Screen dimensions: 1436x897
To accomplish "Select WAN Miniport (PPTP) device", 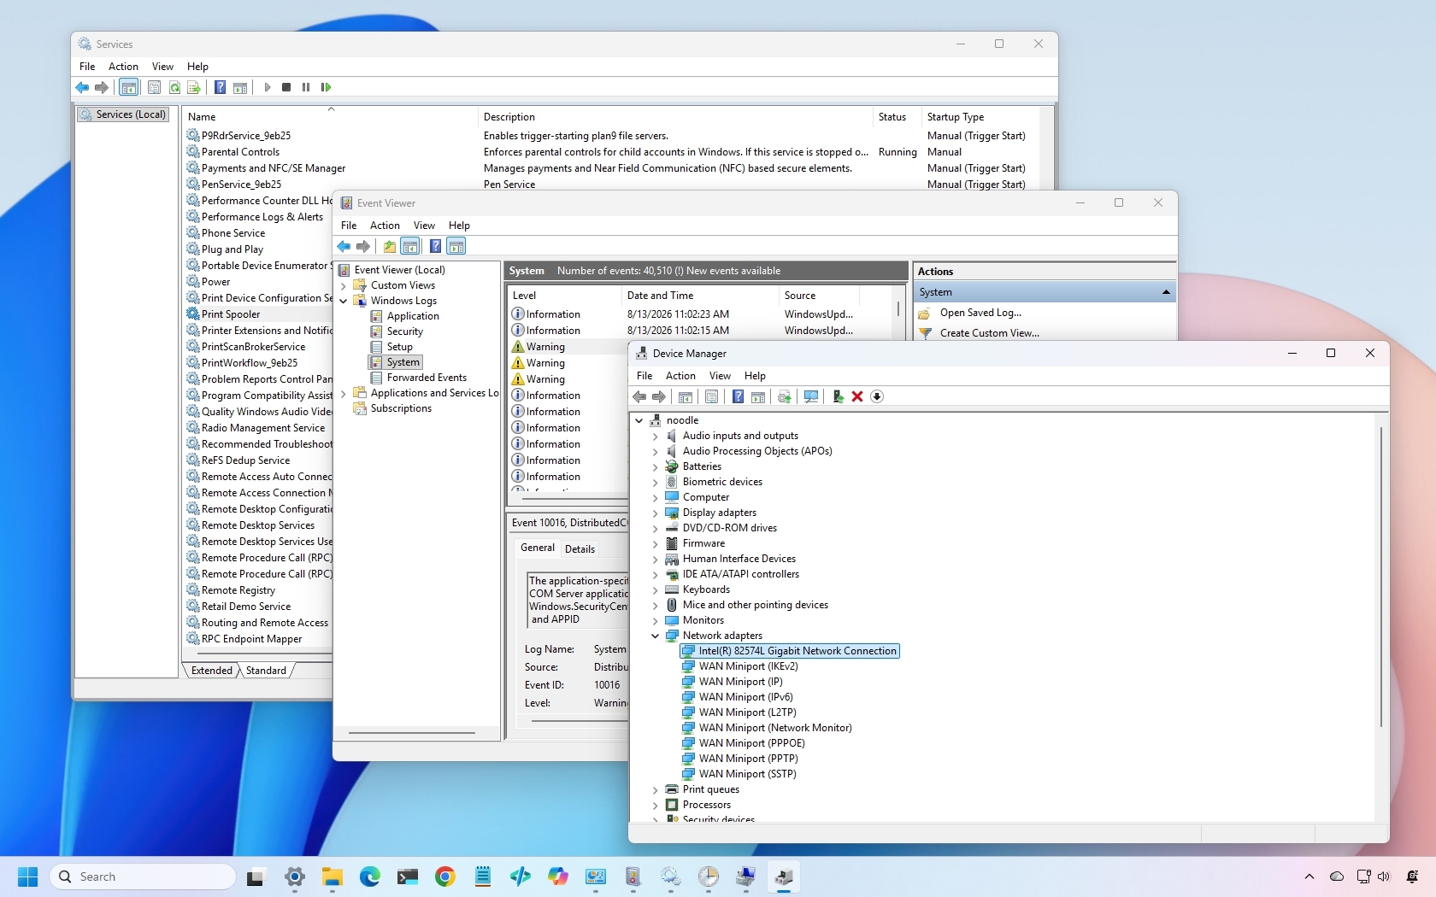I will click(x=748, y=759).
